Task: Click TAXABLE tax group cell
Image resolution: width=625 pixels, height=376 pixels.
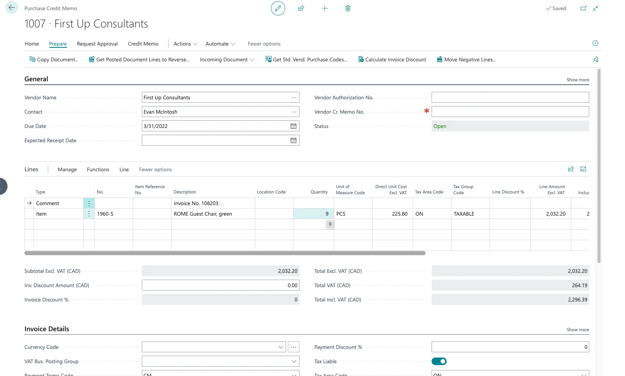Action: (470, 214)
